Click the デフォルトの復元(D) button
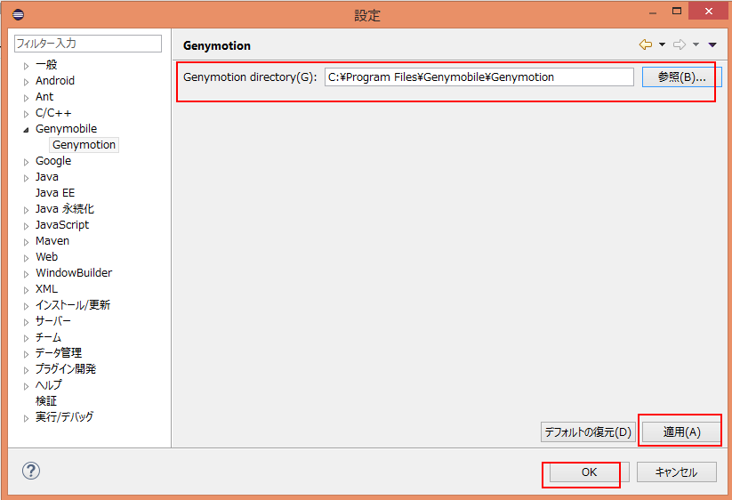 [588, 432]
